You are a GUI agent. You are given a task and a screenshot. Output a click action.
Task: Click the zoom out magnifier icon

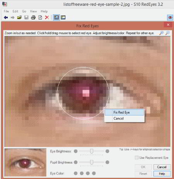(167, 33)
